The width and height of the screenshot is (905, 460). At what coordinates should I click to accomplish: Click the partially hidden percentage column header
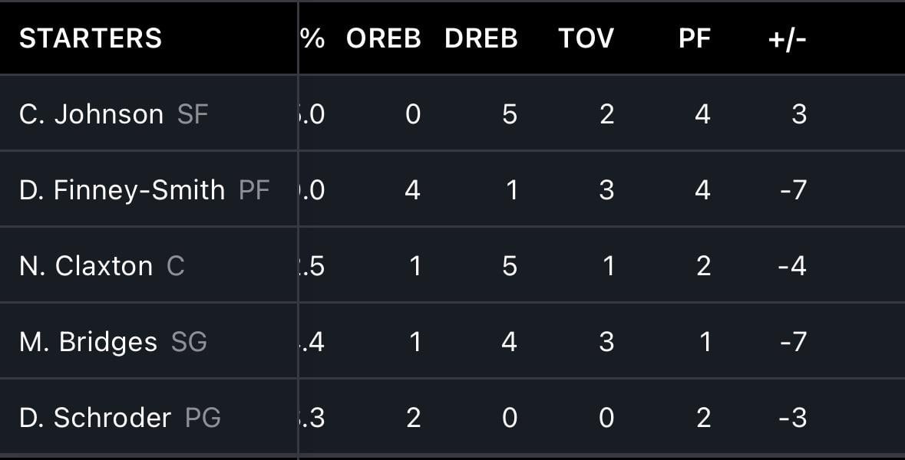312,38
